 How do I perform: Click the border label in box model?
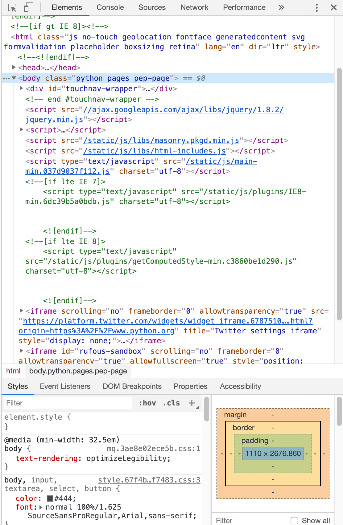click(x=243, y=428)
